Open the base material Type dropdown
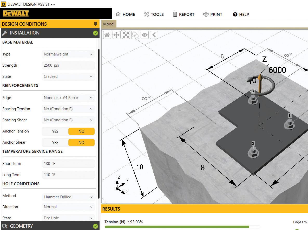Screen dimensions: 308x230 tap(68, 54)
